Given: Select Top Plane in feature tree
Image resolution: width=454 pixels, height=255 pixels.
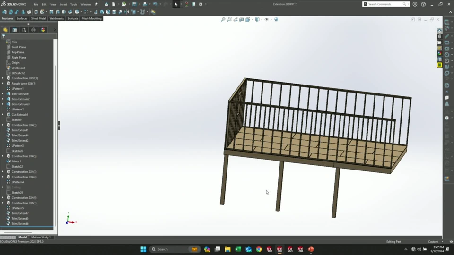Looking at the screenshot, I should point(17,52).
